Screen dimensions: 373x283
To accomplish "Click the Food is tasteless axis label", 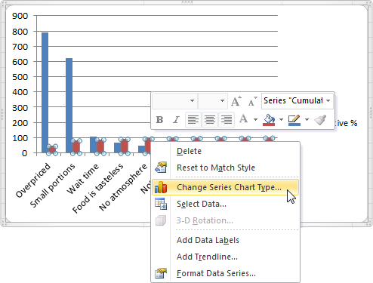I will point(97,188).
